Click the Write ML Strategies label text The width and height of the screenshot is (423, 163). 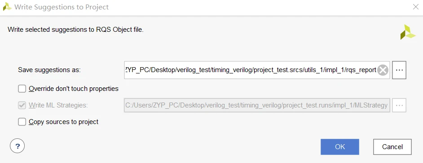58,105
